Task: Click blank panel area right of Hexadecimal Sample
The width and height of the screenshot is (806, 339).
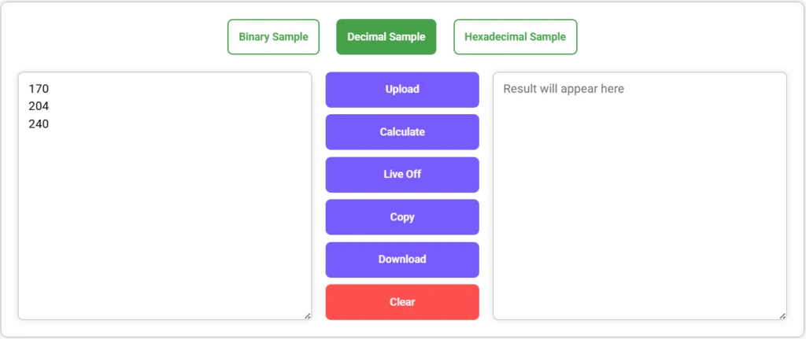Action: coord(685,37)
